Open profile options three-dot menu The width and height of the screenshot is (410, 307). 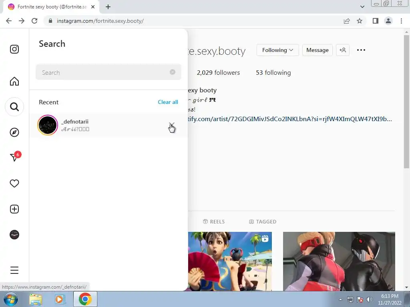tap(361, 50)
